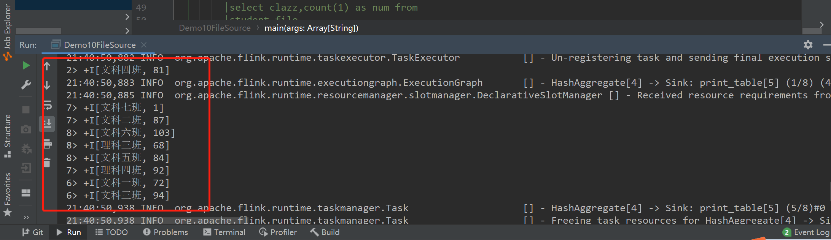Open the Git tool window

pos(33,232)
